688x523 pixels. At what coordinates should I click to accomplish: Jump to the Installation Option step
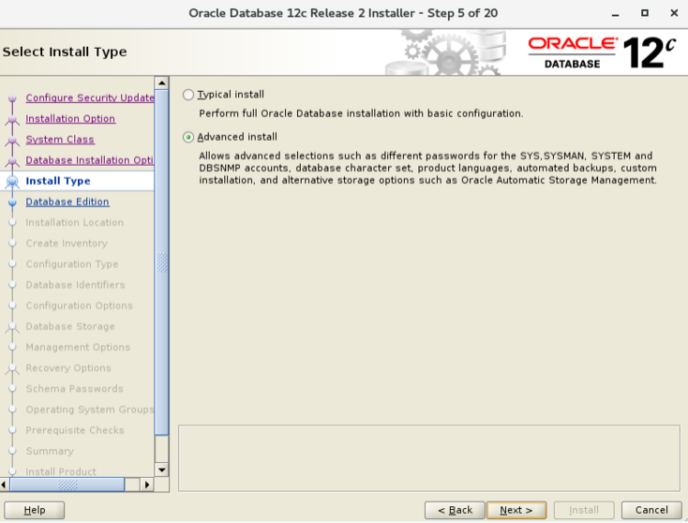(70, 118)
